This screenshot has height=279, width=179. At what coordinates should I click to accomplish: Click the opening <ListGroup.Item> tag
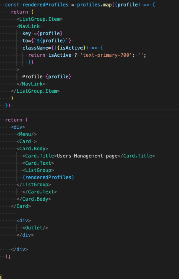coord(40,19)
